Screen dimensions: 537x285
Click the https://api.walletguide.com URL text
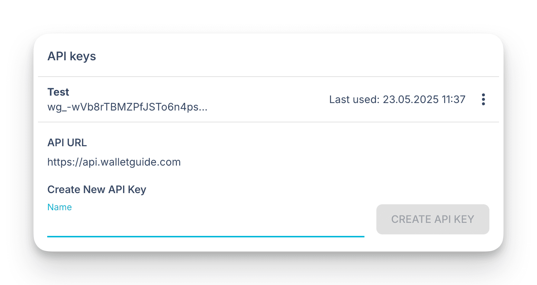(114, 162)
